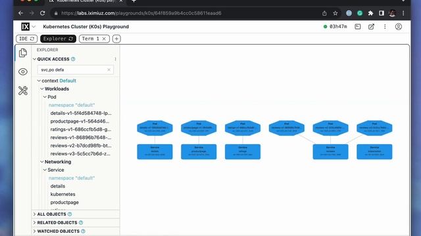Close the Term 1 tab
This screenshot has width=421, height=236.
(104, 39)
